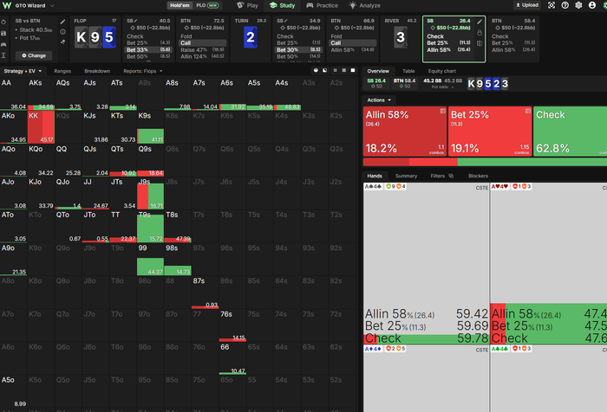Select Bet 33% in flop SB panel
Image resolution: width=607 pixels, height=412 pixels.
coord(148,50)
